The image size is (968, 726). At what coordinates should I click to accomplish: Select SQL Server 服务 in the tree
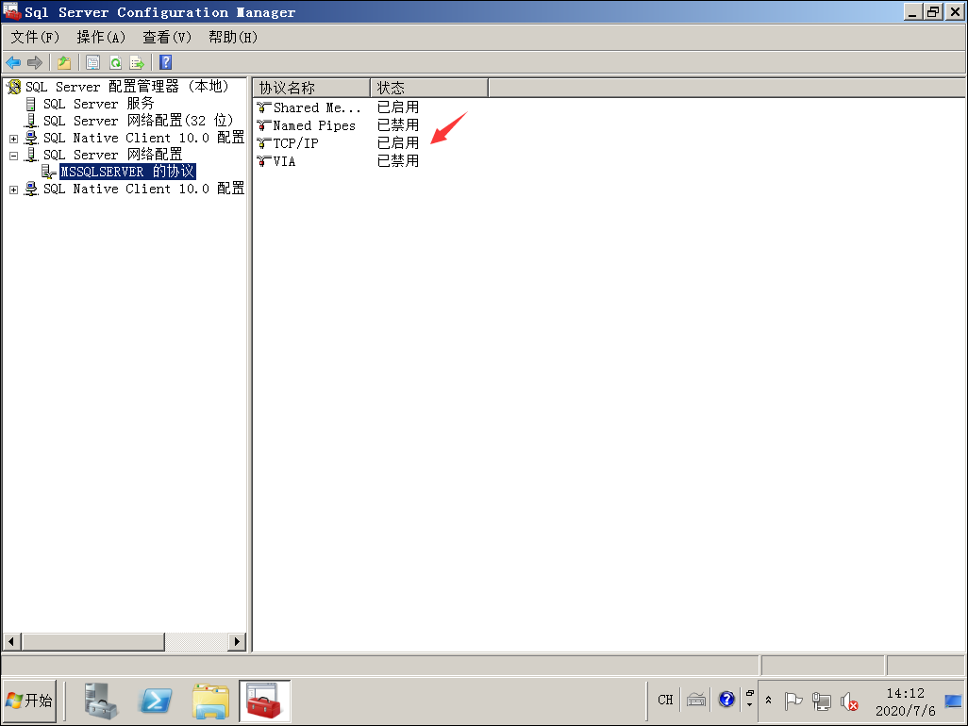99,104
